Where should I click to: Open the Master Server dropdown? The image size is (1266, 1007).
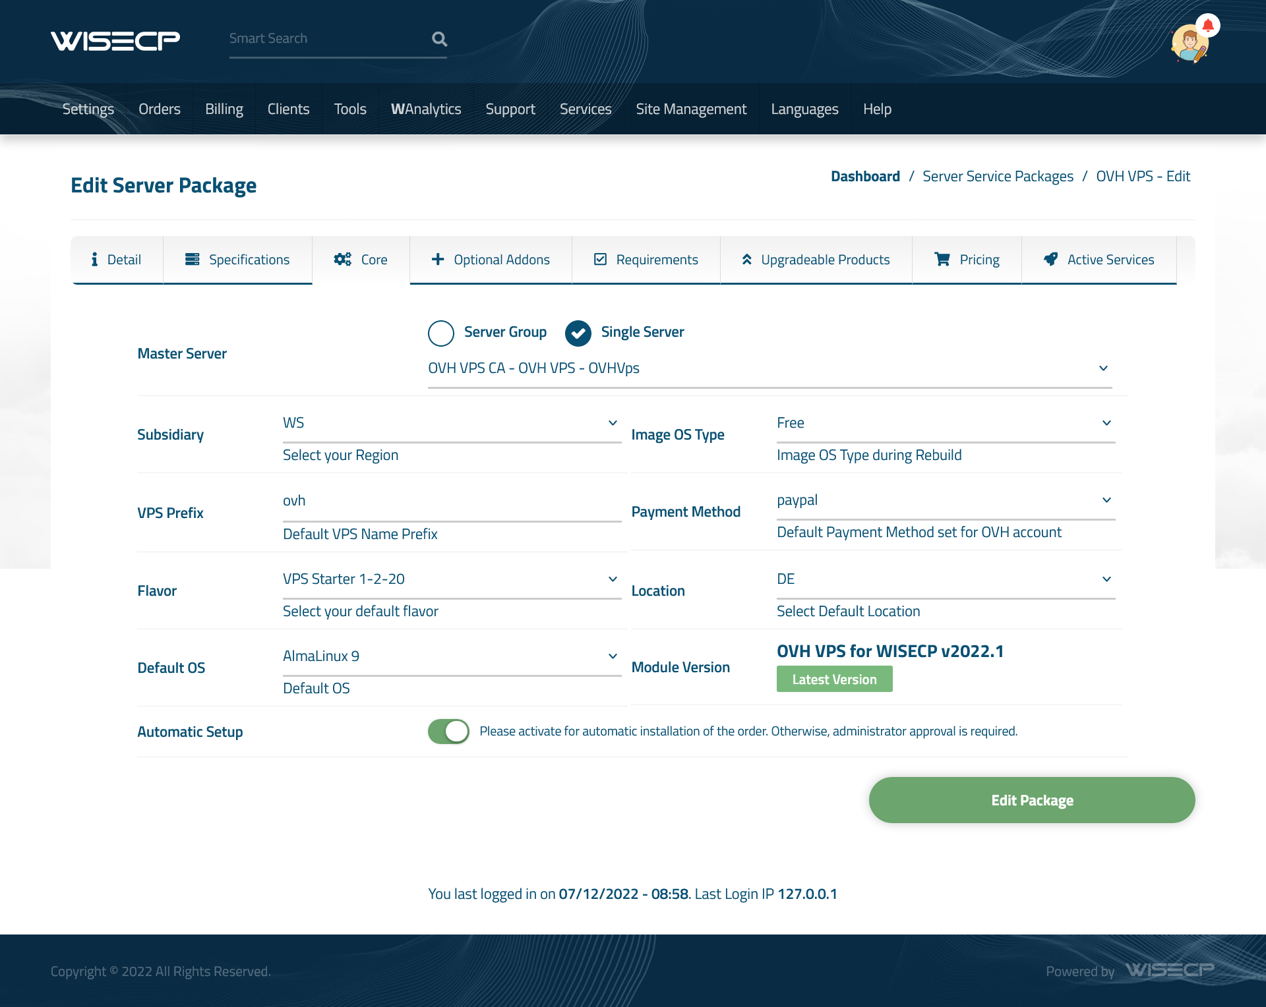(770, 368)
